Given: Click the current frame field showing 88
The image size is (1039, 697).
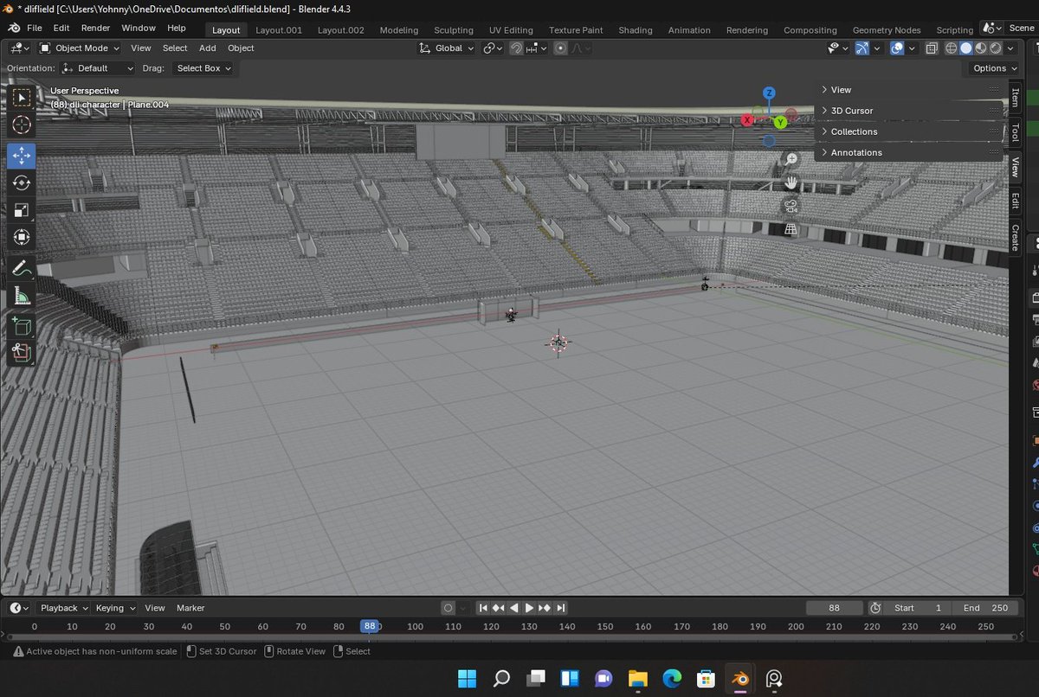Looking at the screenshot, I should (835, 608).
